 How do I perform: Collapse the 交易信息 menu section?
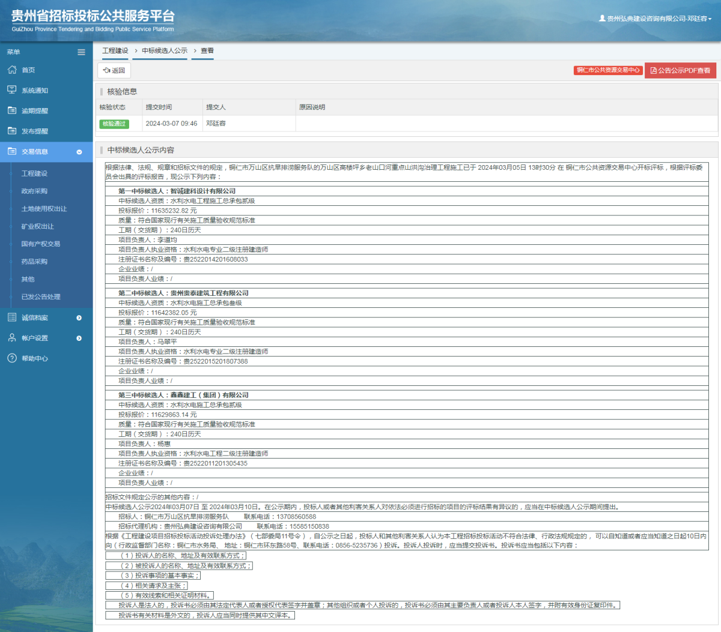coord(79,152)
